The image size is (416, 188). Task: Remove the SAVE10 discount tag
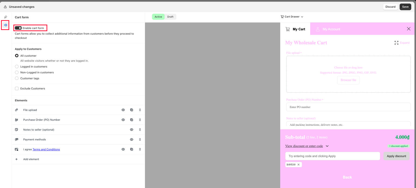298,165
